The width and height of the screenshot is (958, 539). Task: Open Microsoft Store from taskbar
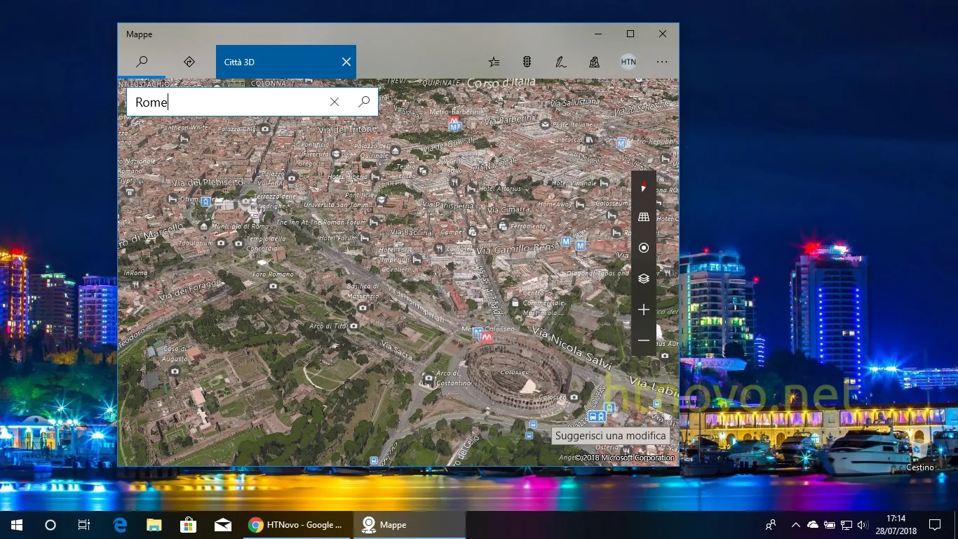coord(188,524)
